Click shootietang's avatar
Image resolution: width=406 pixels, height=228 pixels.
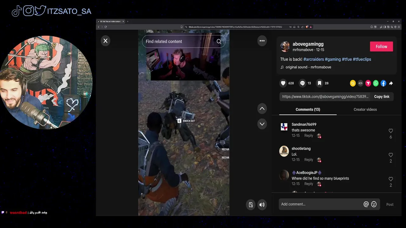click(x=284, y=151)
